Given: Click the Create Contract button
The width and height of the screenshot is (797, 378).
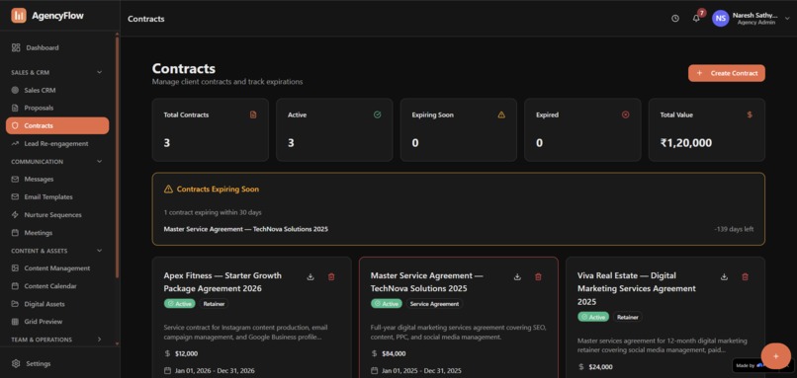Looking at the screenshot, I should (727, 73).
